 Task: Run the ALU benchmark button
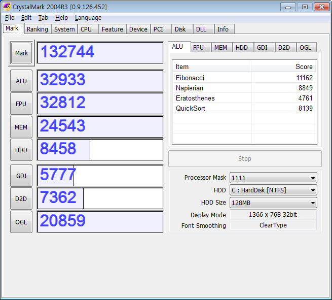click(21, 81)
